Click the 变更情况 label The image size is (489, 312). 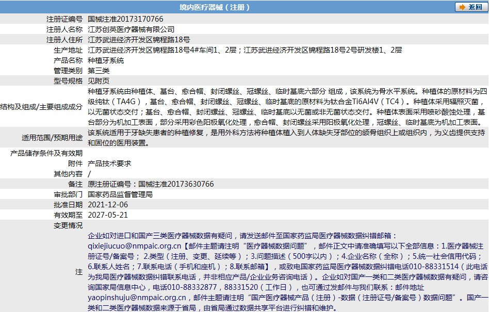tap(68, 225)
